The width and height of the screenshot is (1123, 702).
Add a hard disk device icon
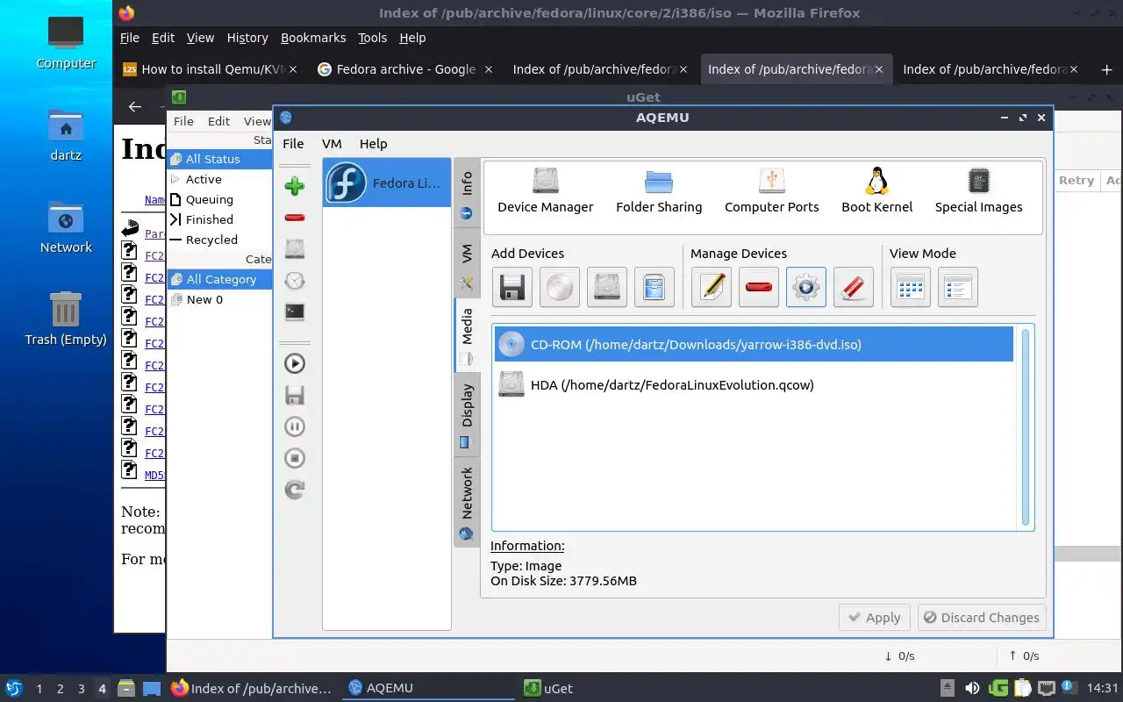(606, 287)
